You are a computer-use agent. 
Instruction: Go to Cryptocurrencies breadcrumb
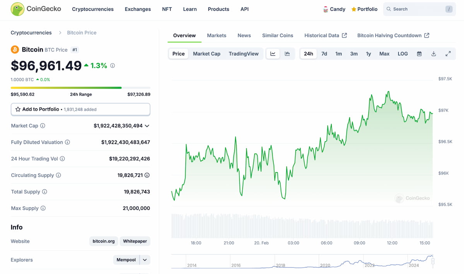(31, 33)
